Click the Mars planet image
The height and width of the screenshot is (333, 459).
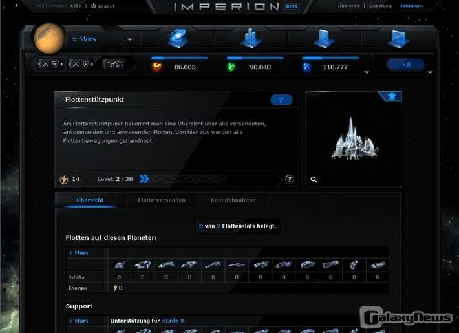[x=49, y=38]
